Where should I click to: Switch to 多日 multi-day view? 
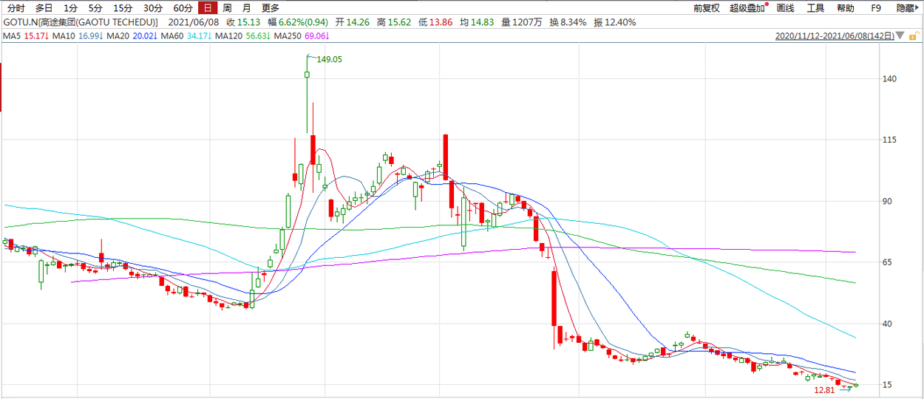[x=44, y=8]
